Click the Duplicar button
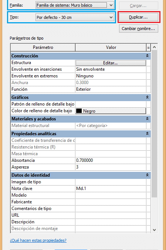 pos(139,17)
